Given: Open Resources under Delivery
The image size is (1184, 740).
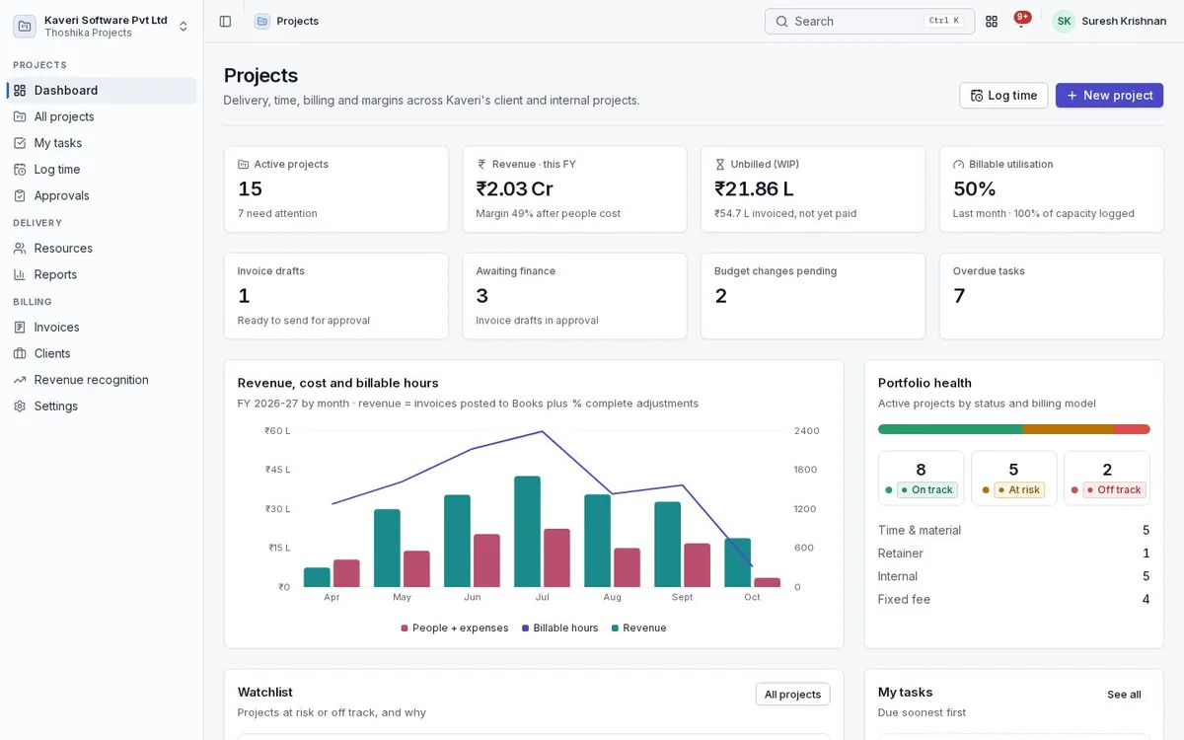Looking at the screenshot, I should 102,248.
